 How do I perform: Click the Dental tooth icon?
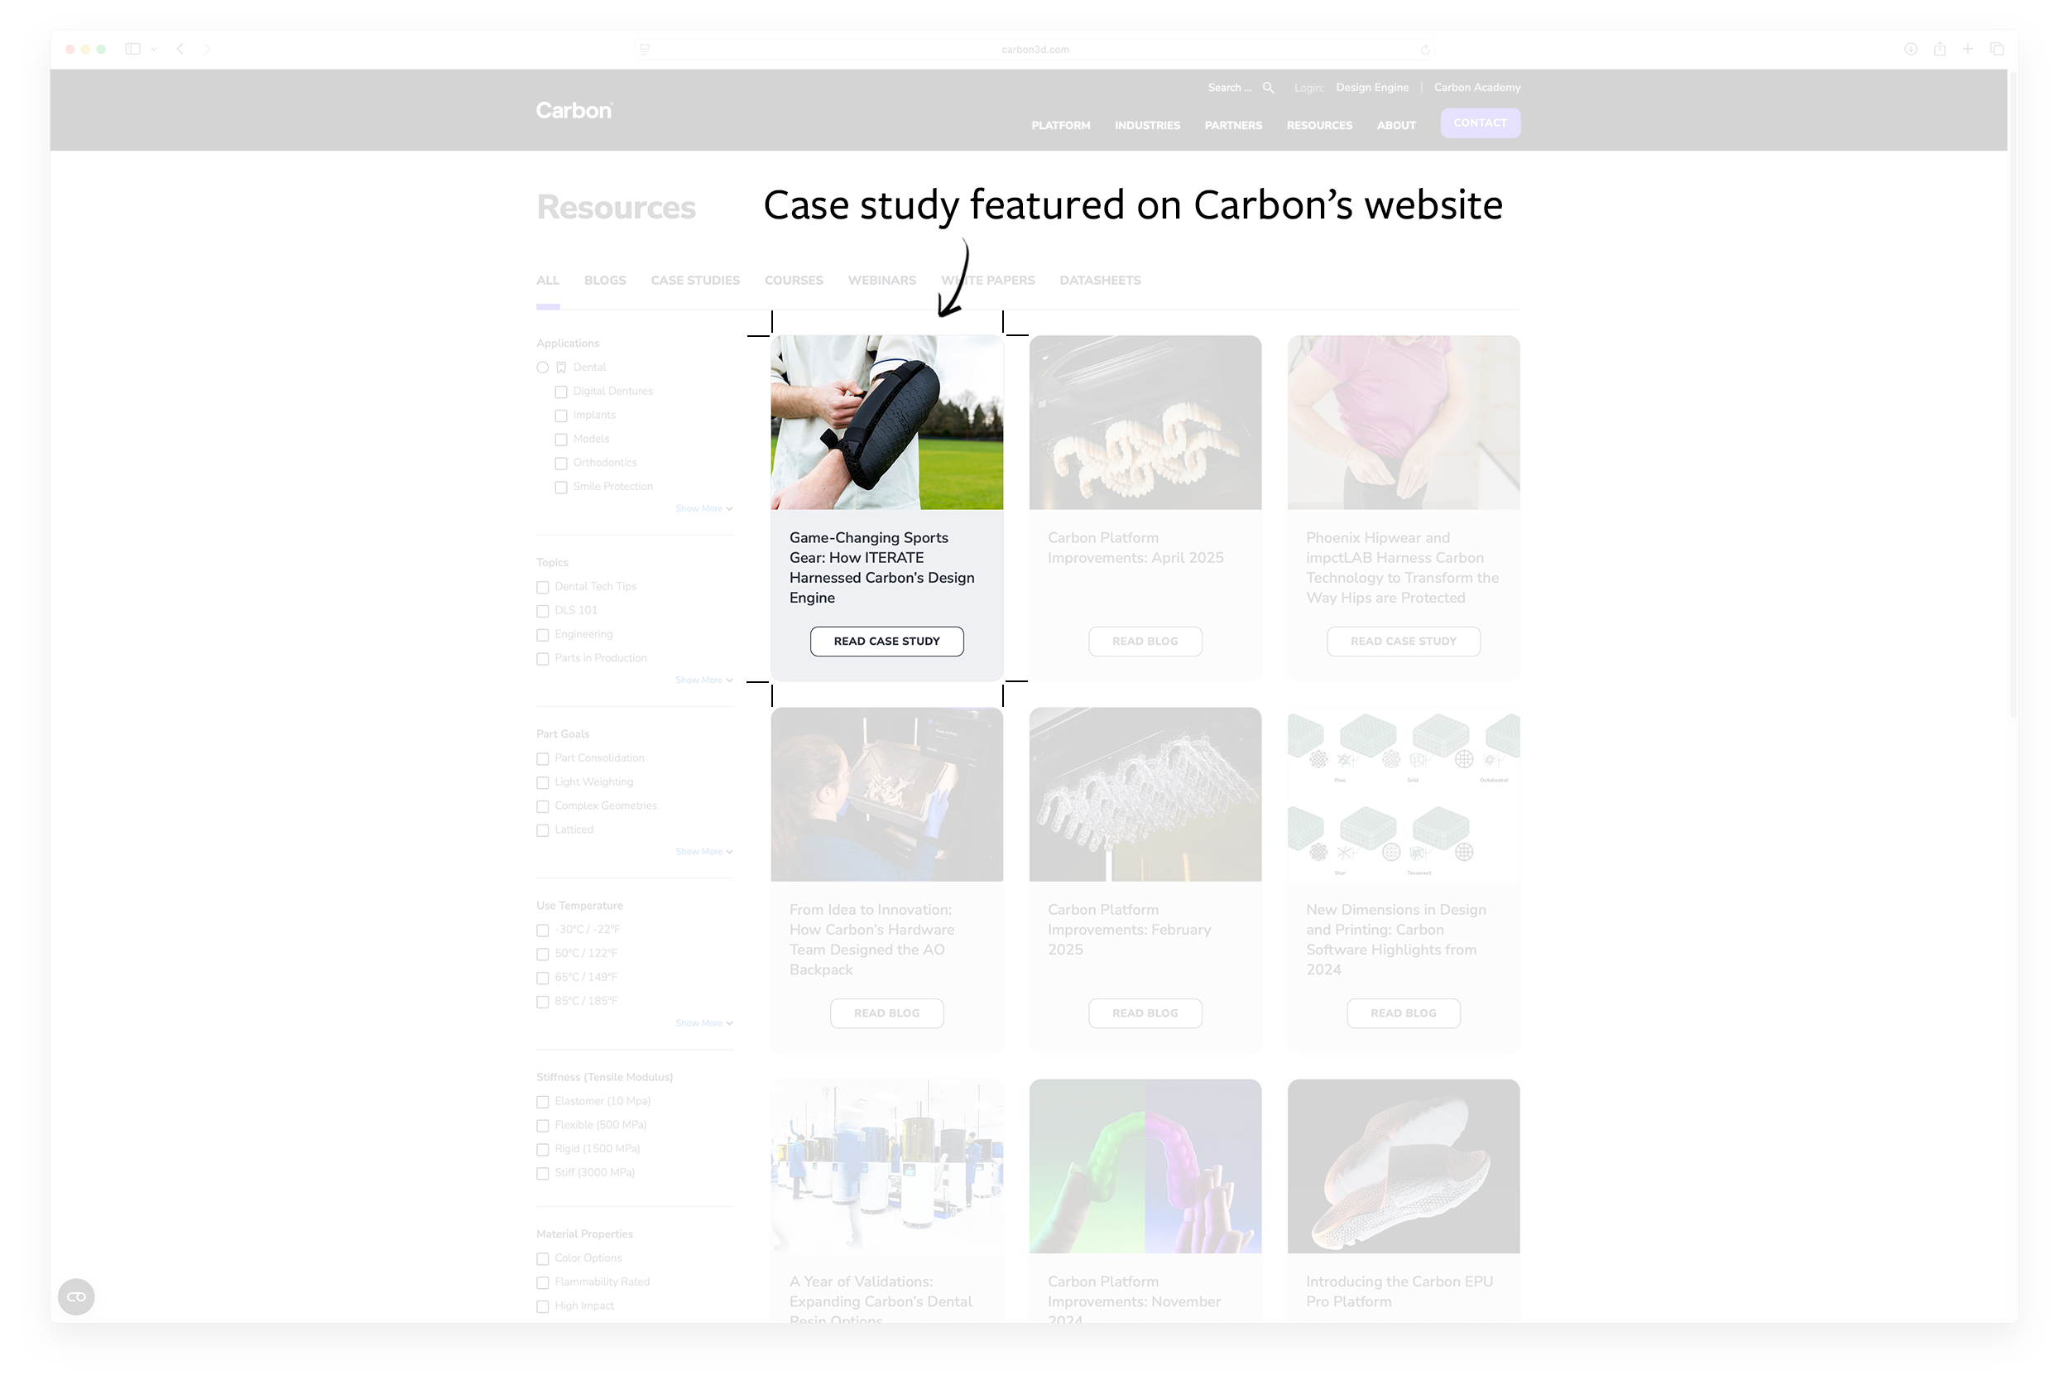coord(561,368)
